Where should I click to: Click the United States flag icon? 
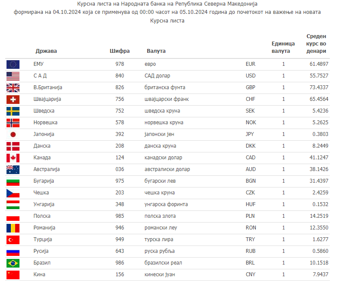tap(13, 76)
